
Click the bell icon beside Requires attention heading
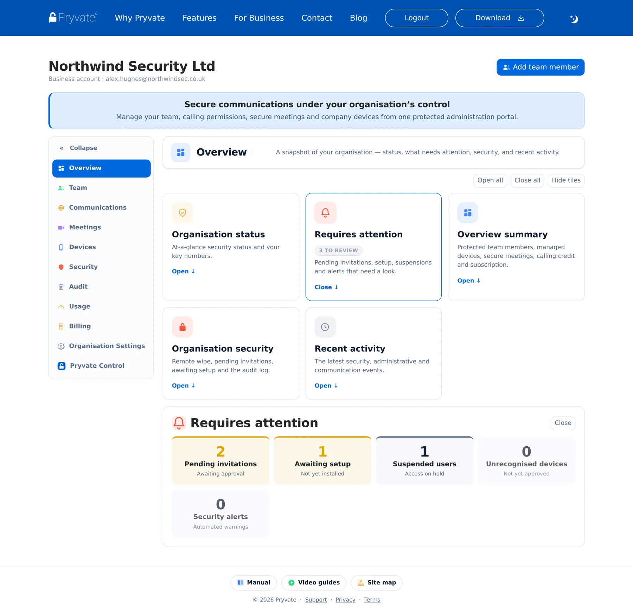[x=179, y=423]
